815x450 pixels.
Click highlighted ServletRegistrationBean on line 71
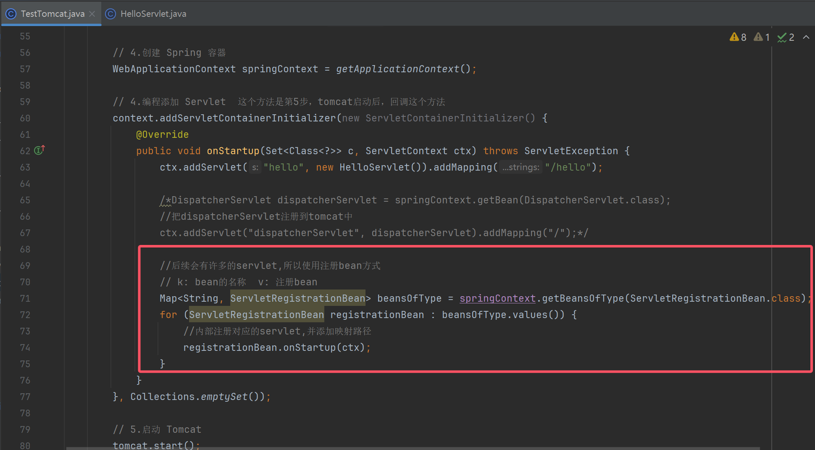(298, 298)
